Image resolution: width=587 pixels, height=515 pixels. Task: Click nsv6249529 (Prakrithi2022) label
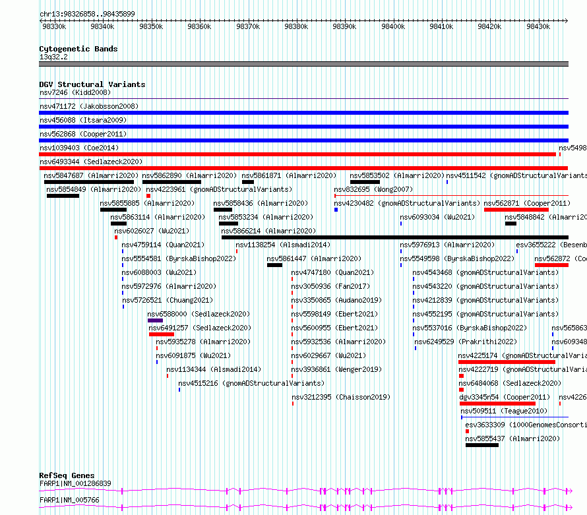coord(466,342)
